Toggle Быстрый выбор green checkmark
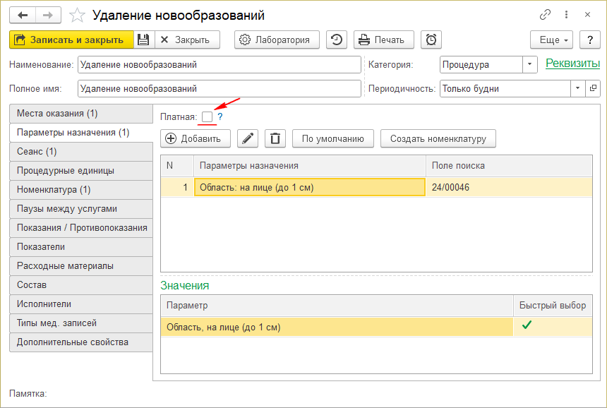This screenshot has height=408, width=607. click(x=527, y=325)
